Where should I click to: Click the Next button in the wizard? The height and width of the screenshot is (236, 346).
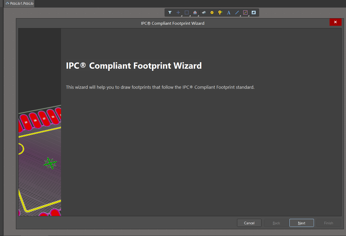pyautogui.click(x=301, y=223)
